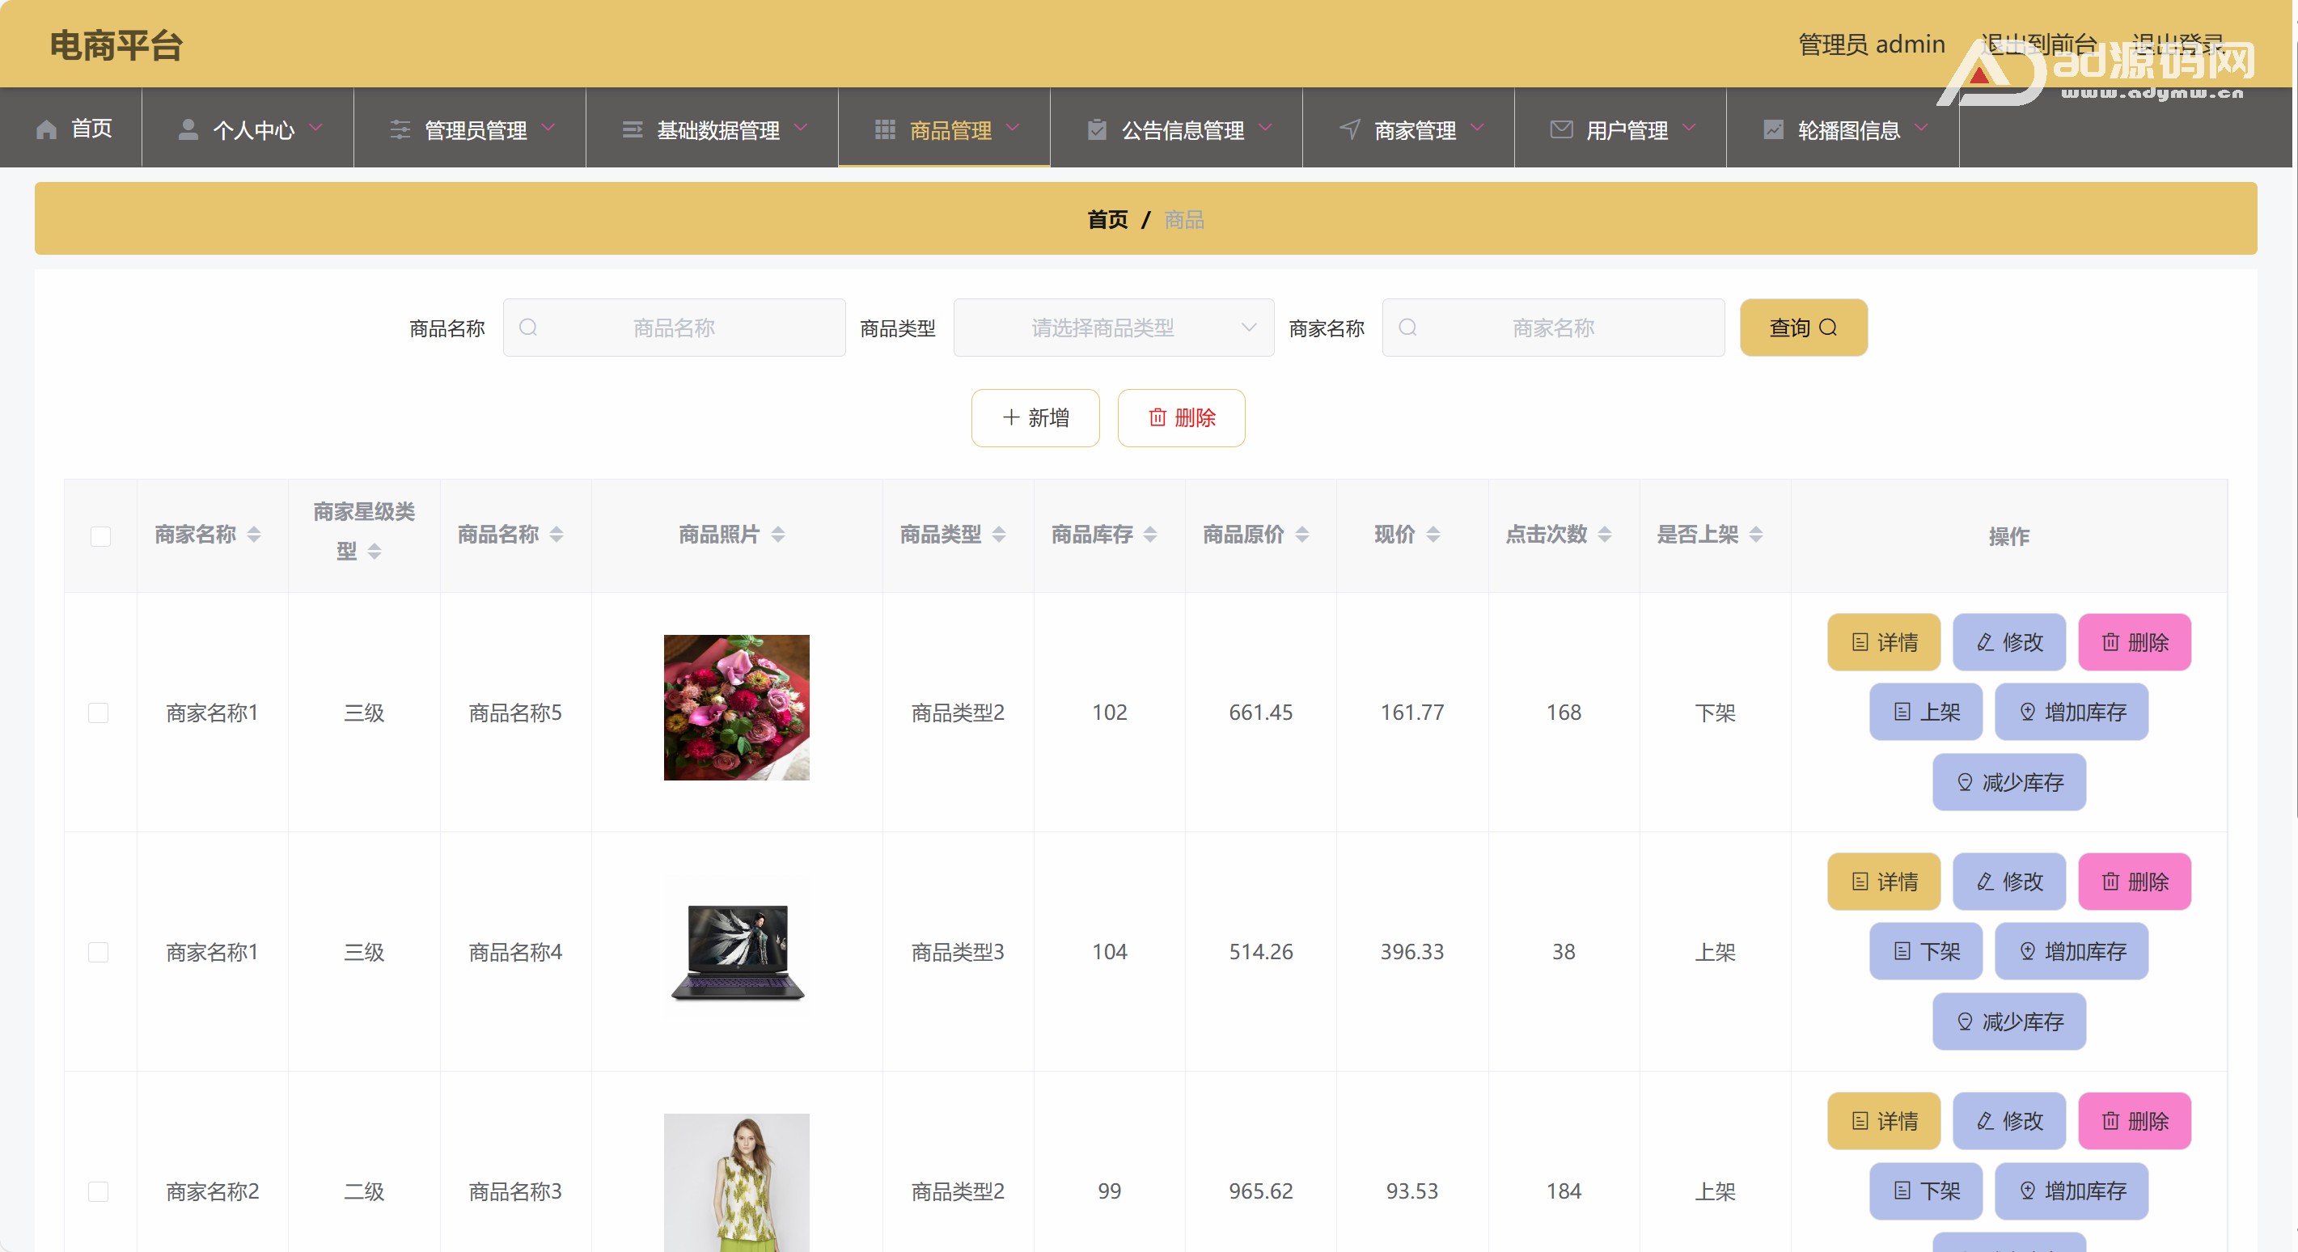This screenshot has height=1252, width=2298.
Task: Open the 商家管理 menu
Action: coord(1414,130)
